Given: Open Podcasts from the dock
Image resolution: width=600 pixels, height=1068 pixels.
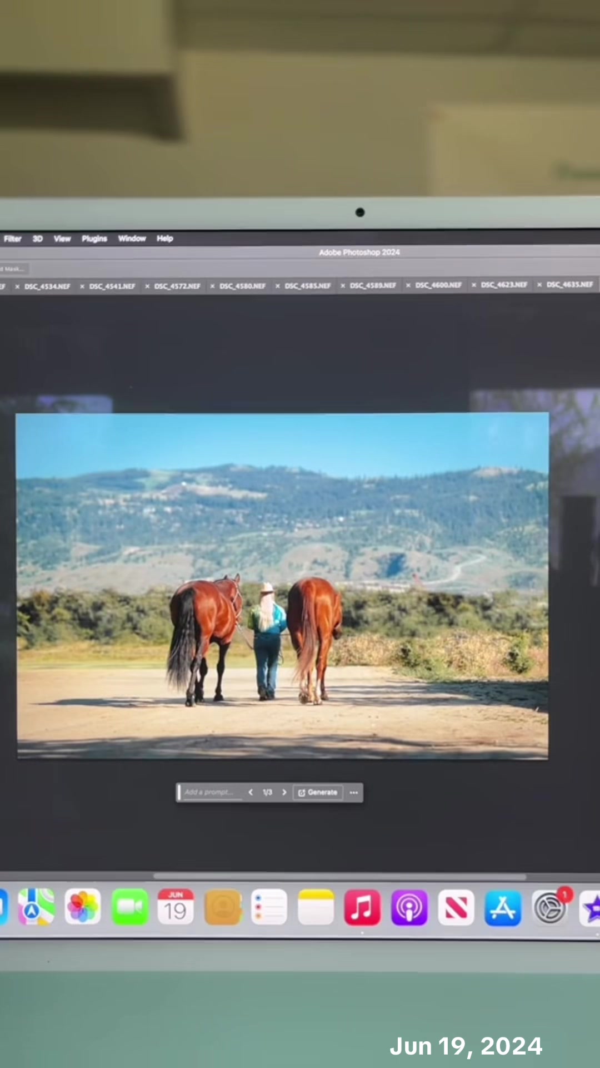Looking at the screenshot, I should [409, 907].
